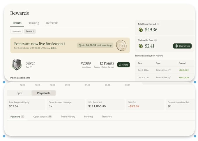This screenshot has width=198, height=141.
Task: Switch to Spot view
Action: point(19,93)
